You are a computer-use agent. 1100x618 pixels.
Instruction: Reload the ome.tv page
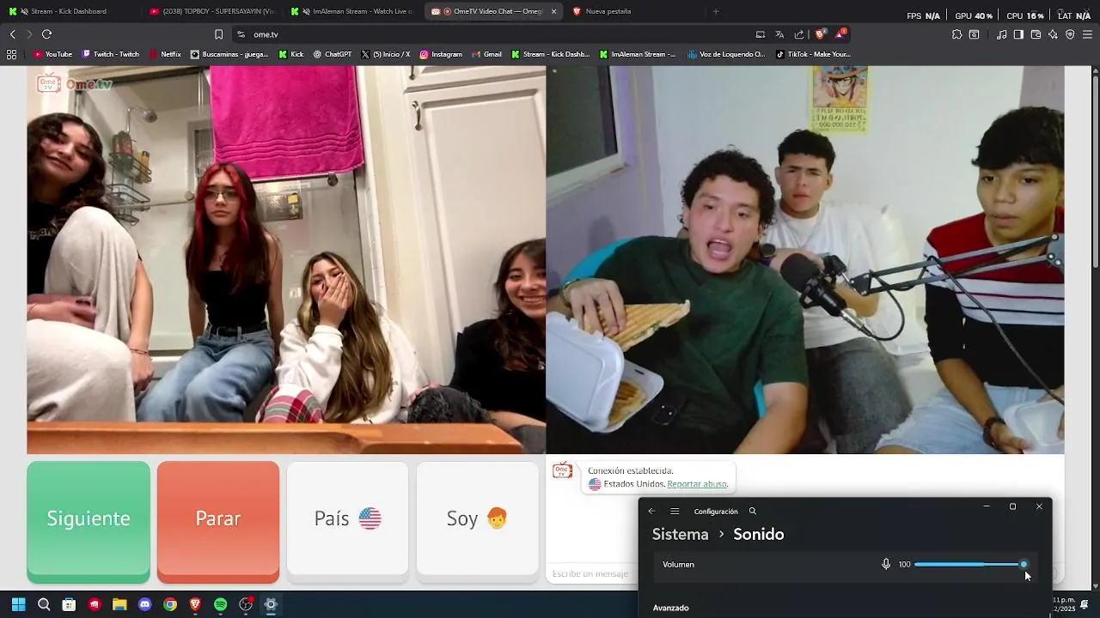point(46,34)
